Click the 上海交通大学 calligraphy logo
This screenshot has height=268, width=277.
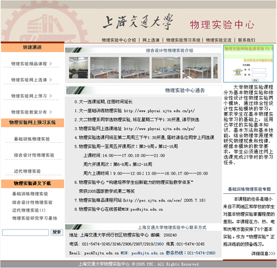point(138,22)
